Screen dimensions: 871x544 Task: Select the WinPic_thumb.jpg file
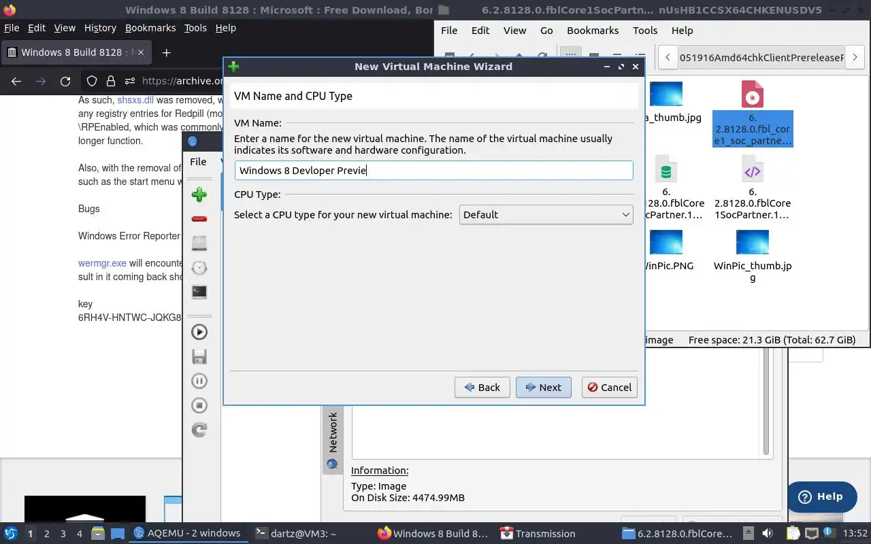[753, 255]
